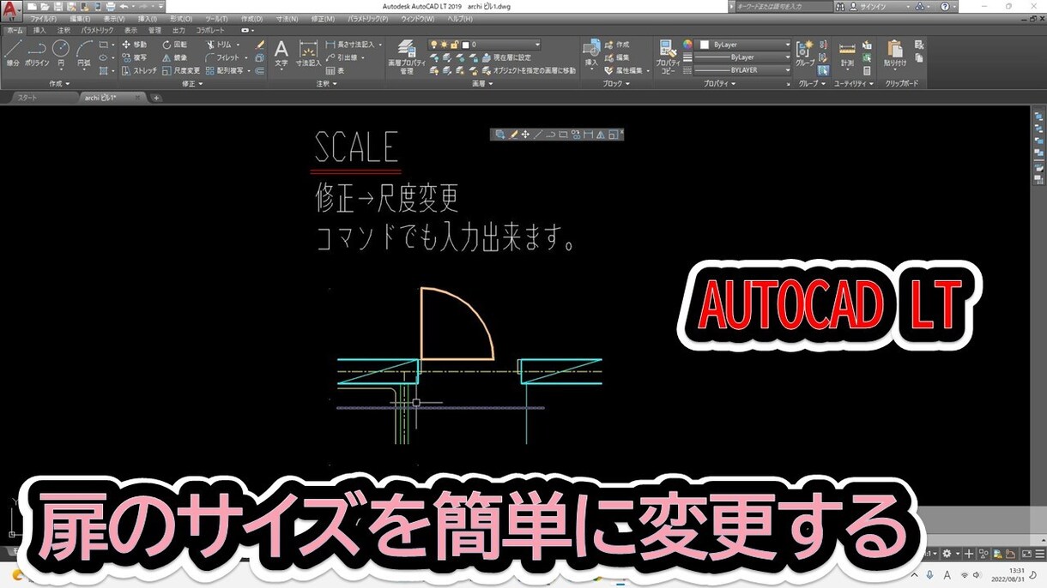1047x588 pixels.
Task: Insert a 表 (Table)
Action: [x=335, y=71]
